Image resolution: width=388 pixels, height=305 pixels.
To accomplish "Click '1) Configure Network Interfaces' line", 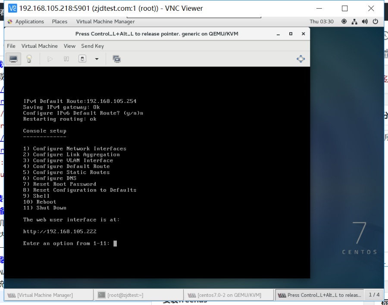I will pos(75,149).
